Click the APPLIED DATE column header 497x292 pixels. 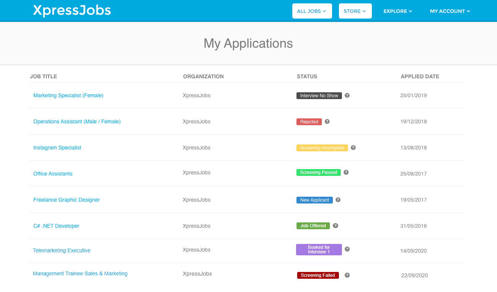[420, 76]
